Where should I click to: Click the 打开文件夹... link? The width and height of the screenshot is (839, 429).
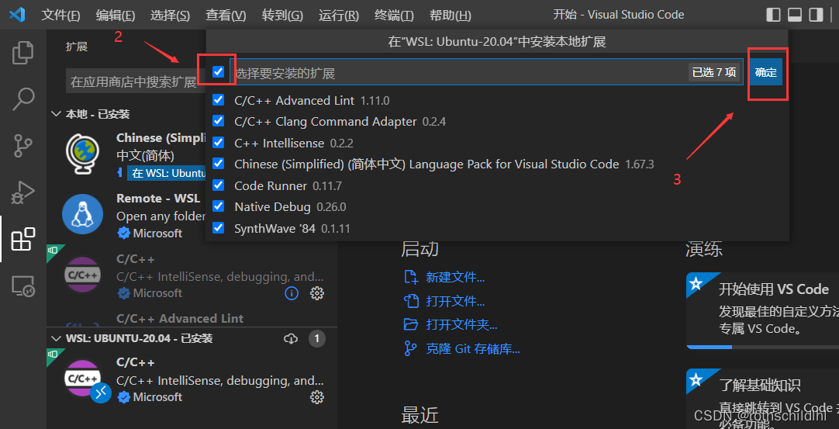pyautogui.click(x=462, y=324)
